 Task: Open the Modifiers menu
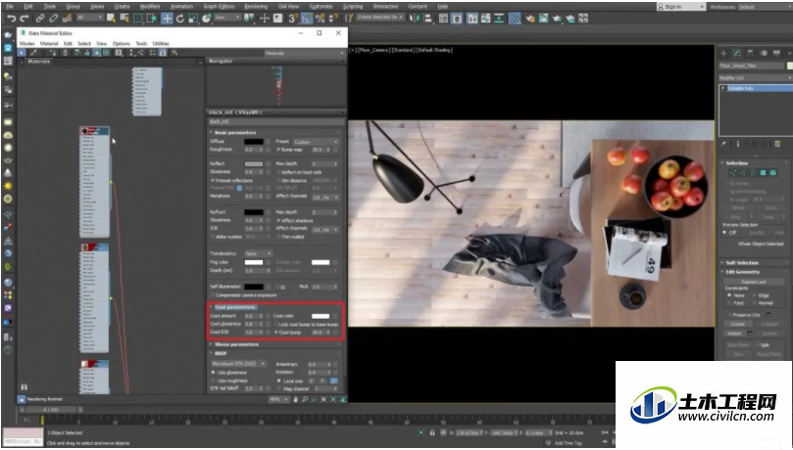tap(150, 7)
